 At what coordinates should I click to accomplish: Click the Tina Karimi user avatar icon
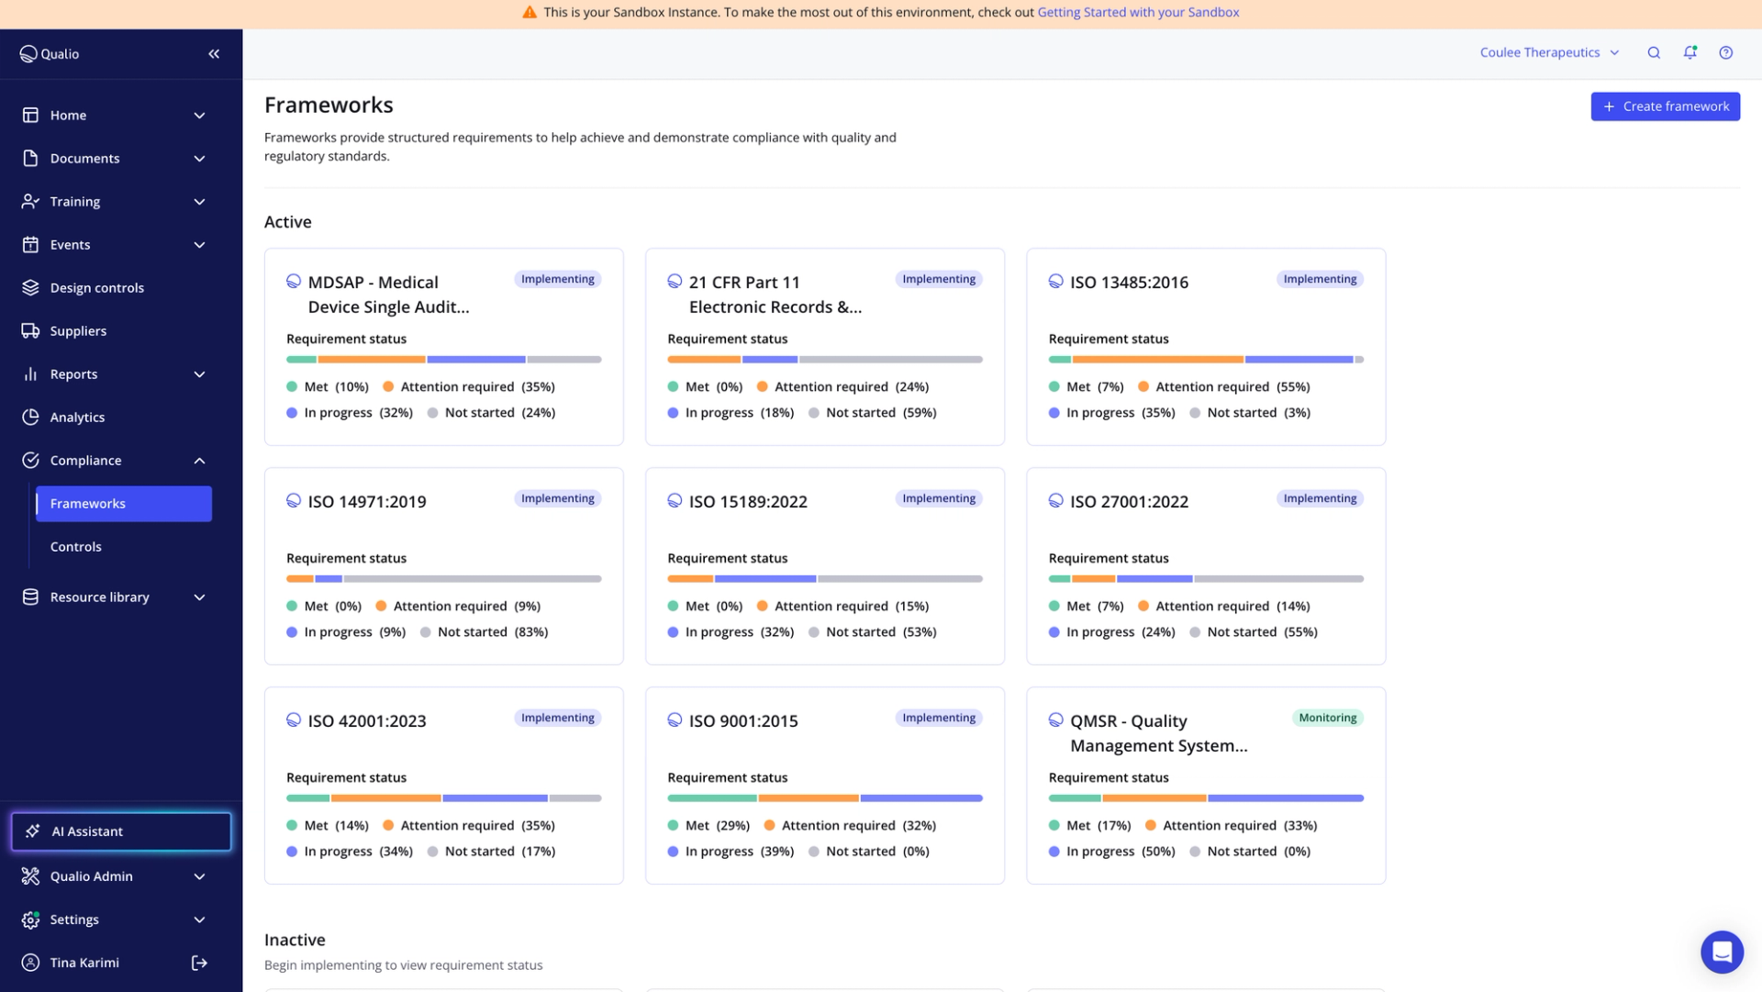tap(30, 963)
